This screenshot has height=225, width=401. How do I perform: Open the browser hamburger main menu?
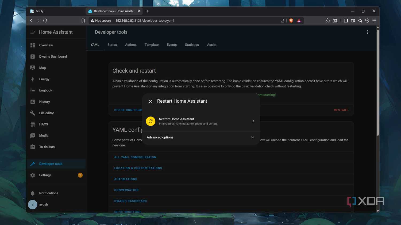tap(374, 21)
